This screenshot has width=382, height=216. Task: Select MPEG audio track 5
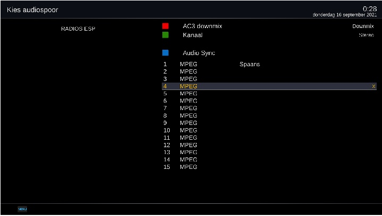click(x=188, y=94)
